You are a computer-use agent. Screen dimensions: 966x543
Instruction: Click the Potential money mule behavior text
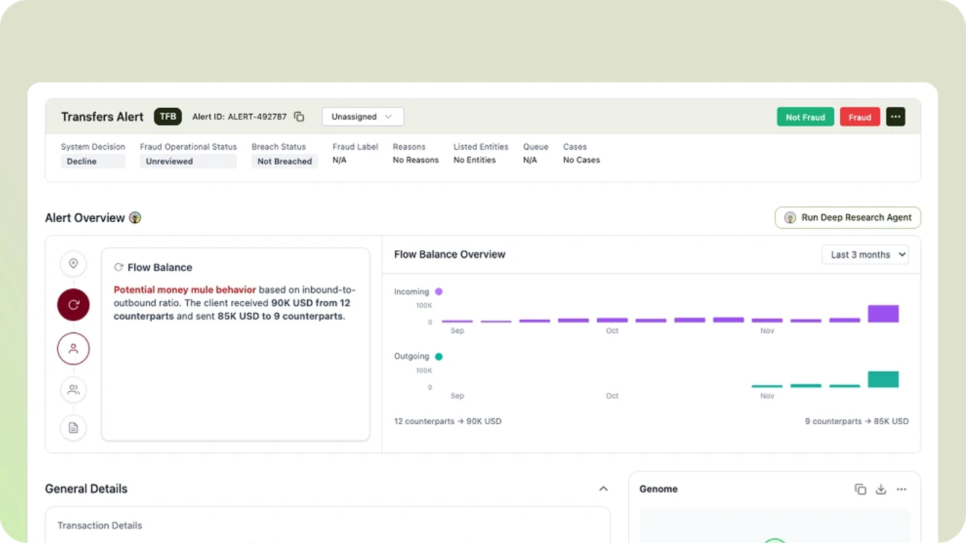click(x=184, y=290)
